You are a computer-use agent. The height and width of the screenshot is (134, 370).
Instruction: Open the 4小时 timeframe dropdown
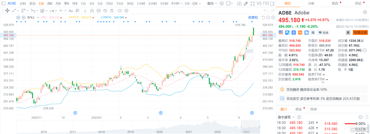pyautogui.click(x=181, y=3)
